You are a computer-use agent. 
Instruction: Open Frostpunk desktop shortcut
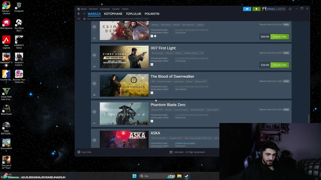point(19,7)
